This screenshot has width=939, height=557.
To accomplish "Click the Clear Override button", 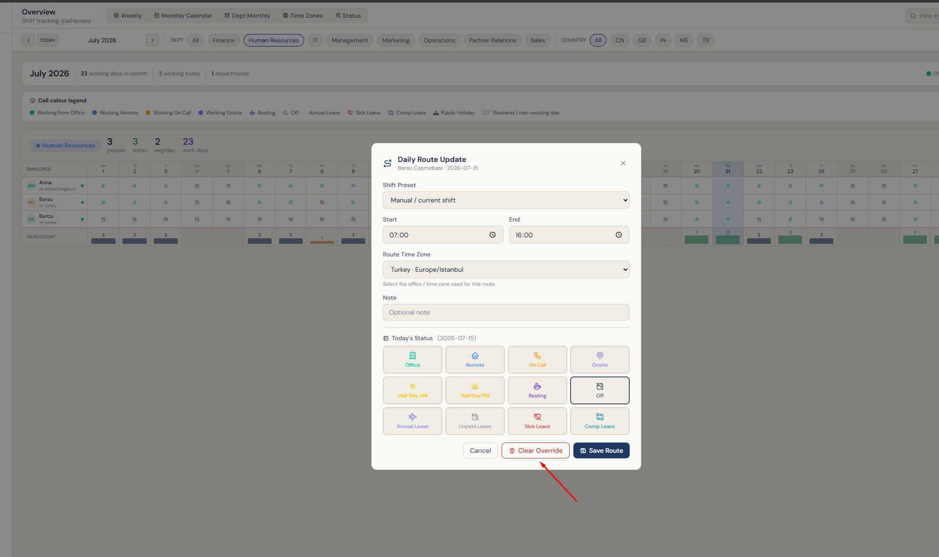I will [536, 450].
